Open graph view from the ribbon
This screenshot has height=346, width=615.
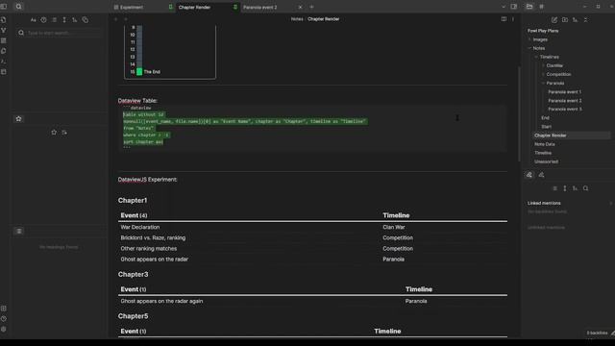pos(4,30)
